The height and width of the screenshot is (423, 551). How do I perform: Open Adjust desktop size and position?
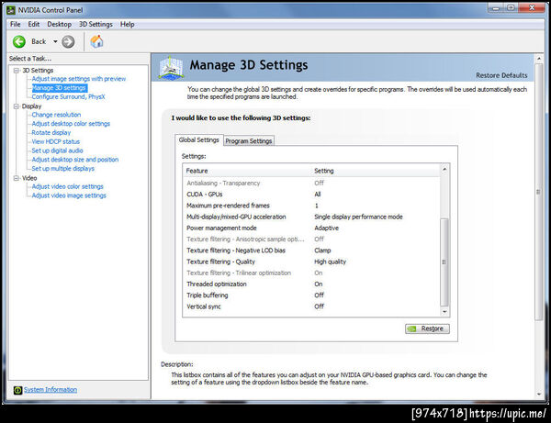click(x=75, y=160)
